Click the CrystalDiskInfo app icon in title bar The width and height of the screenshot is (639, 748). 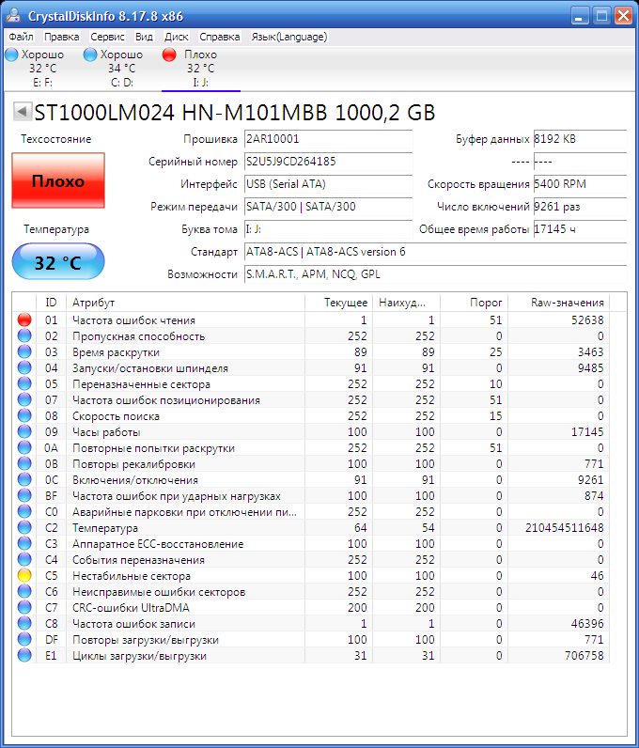(x=13, y=16)
